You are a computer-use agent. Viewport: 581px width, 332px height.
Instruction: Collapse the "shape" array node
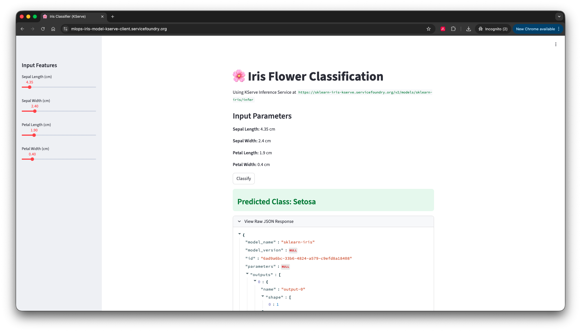263,296
